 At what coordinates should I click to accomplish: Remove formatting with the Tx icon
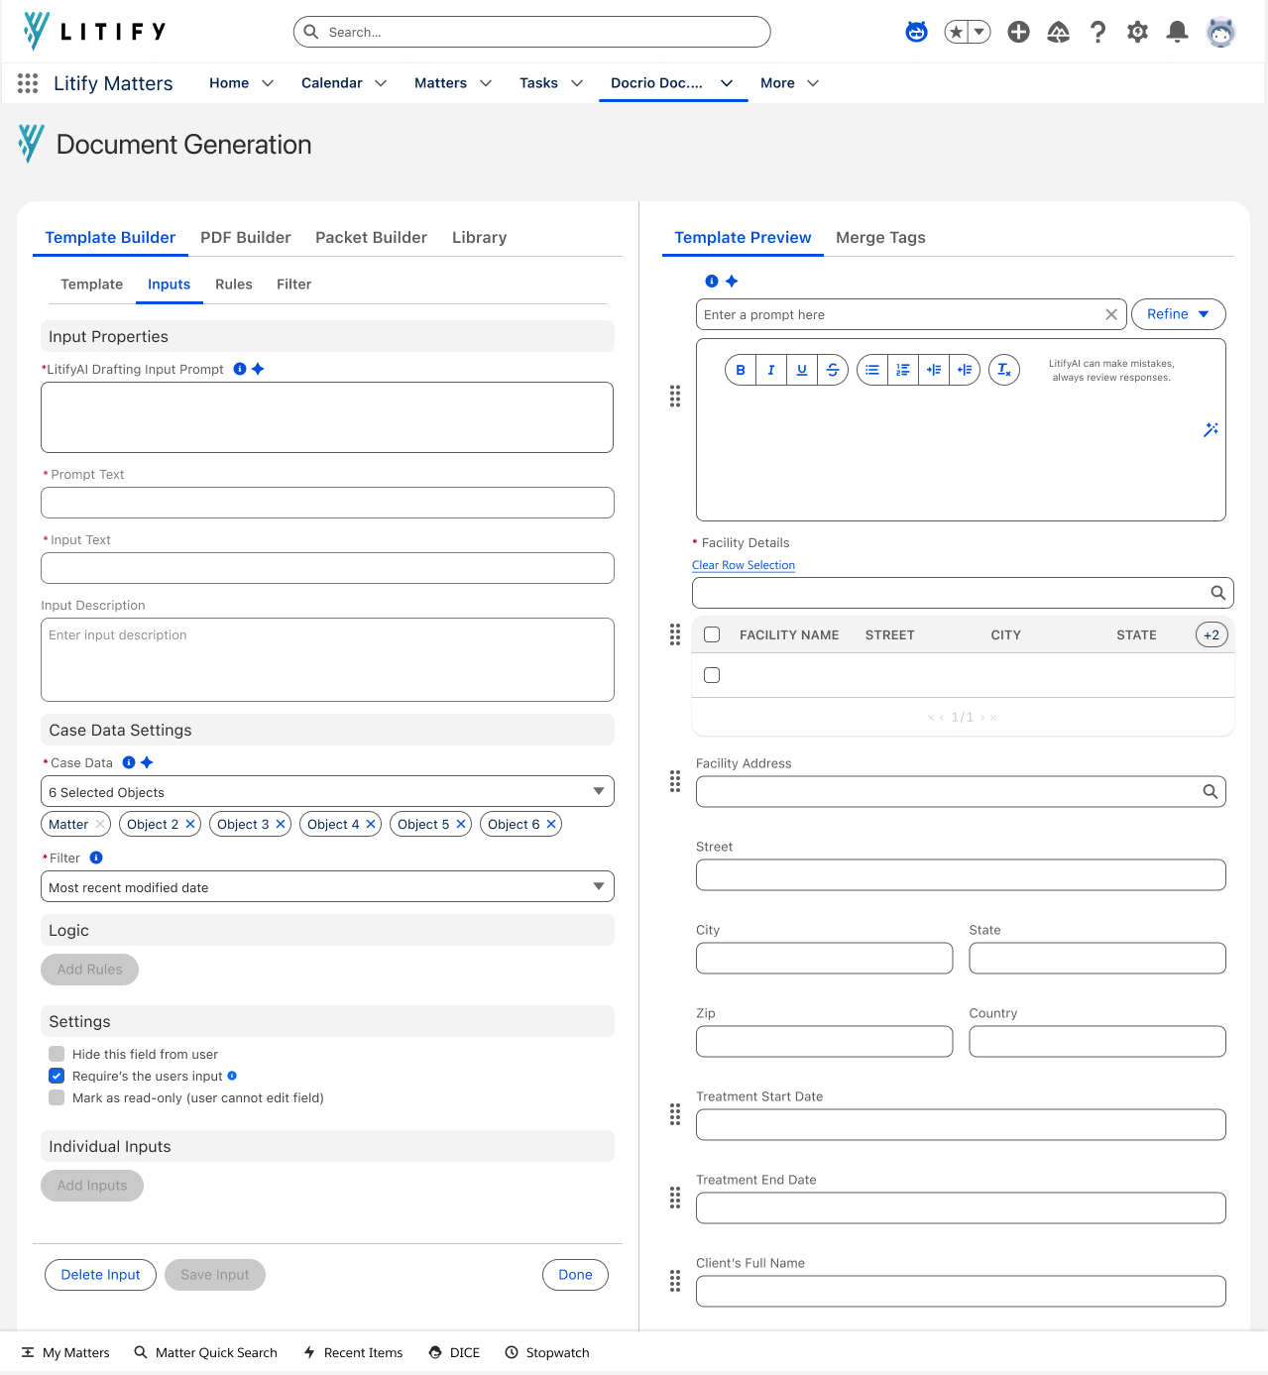click(x=1004, y=370)
